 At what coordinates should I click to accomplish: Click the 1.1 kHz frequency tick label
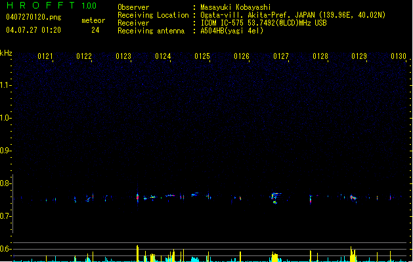pos(5,85)
